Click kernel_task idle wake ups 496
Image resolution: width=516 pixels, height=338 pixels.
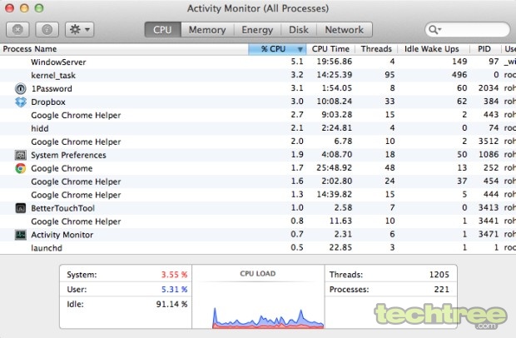click(459, 75)
